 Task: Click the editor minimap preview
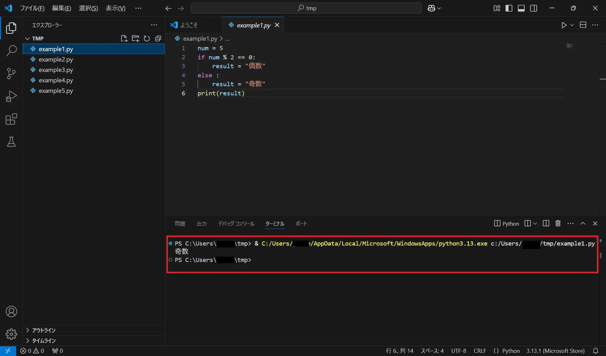click(569, 45)
